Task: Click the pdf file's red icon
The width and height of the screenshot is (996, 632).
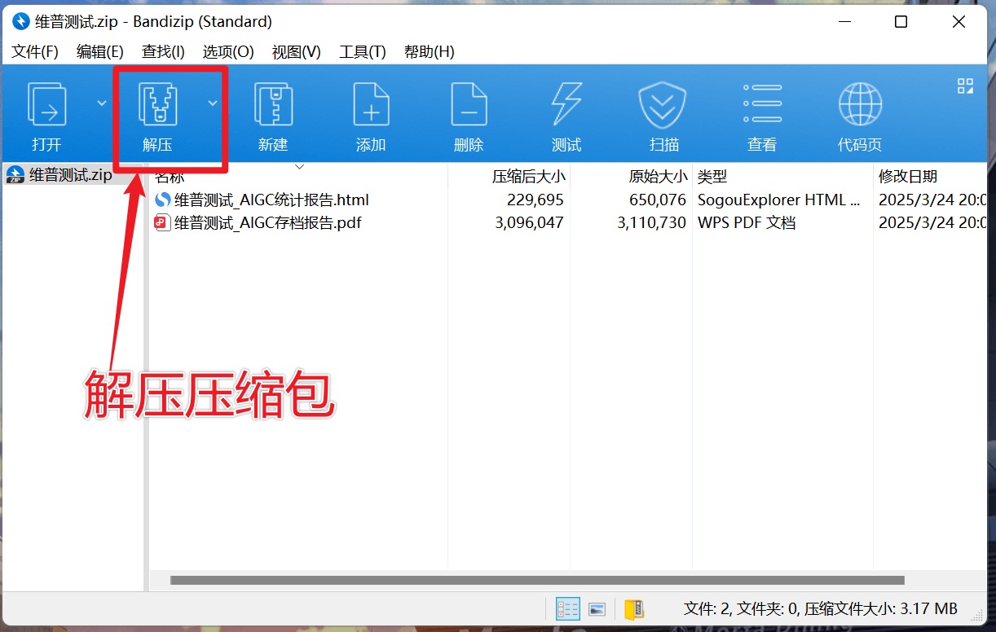Action: point(162,222)
